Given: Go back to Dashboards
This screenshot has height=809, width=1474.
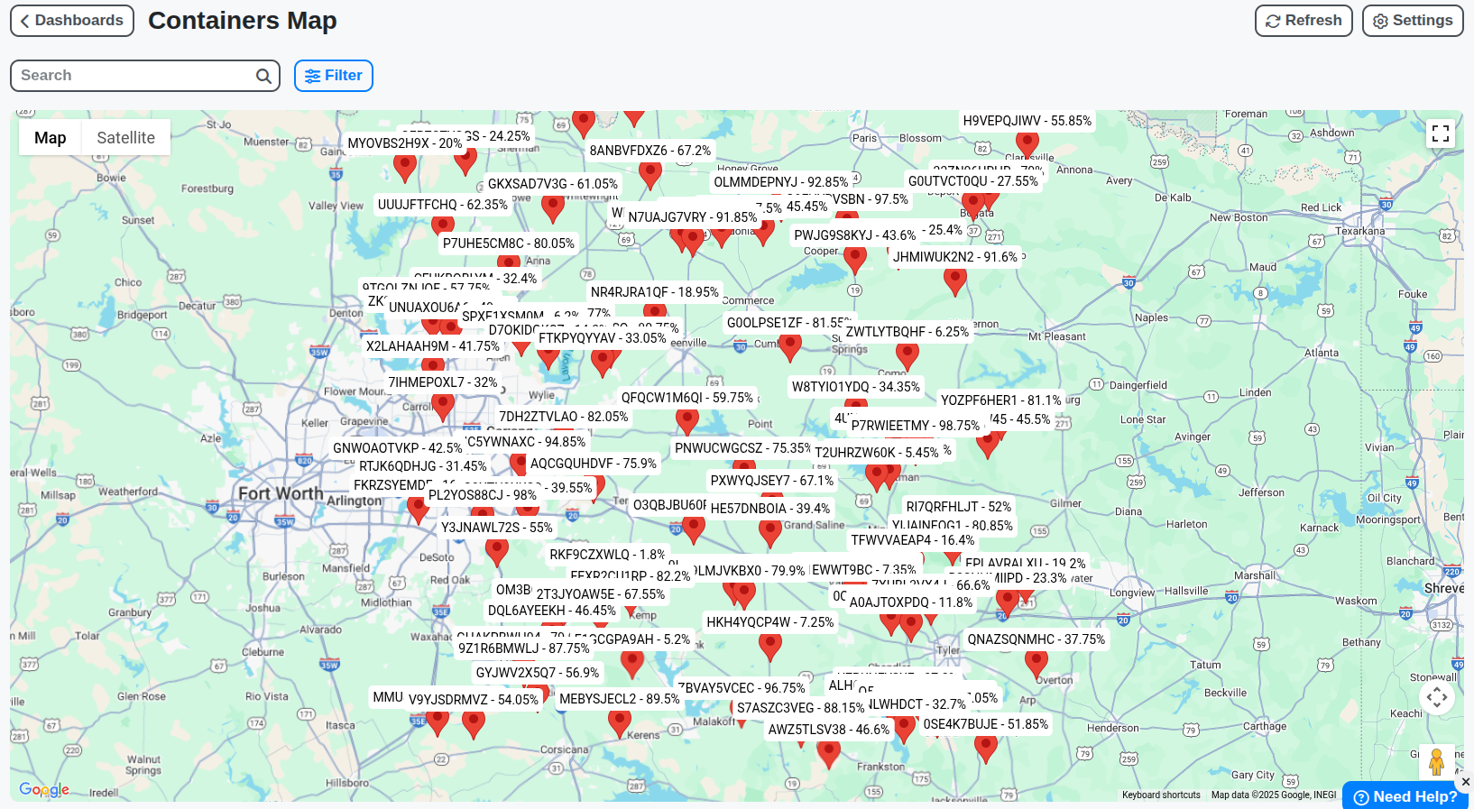Looking at the screenshot, I should click(x=72, y=21).
